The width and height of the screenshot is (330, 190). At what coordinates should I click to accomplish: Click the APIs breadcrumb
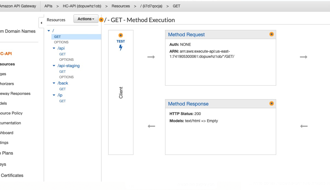tap(48, 6)
